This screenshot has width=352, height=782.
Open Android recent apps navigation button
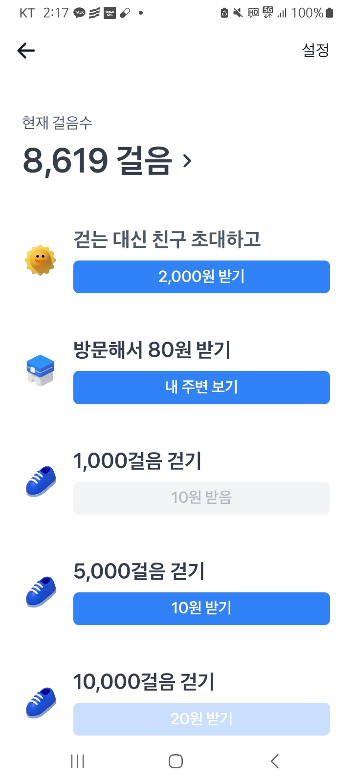tap(77, 761)
